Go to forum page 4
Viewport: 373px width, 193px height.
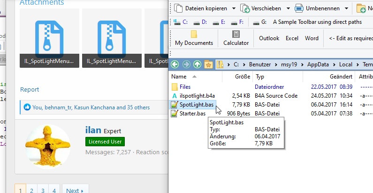[54, 191]
